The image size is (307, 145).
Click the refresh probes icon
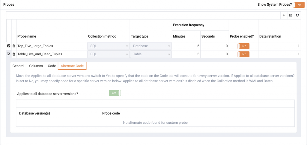(297, 15)
